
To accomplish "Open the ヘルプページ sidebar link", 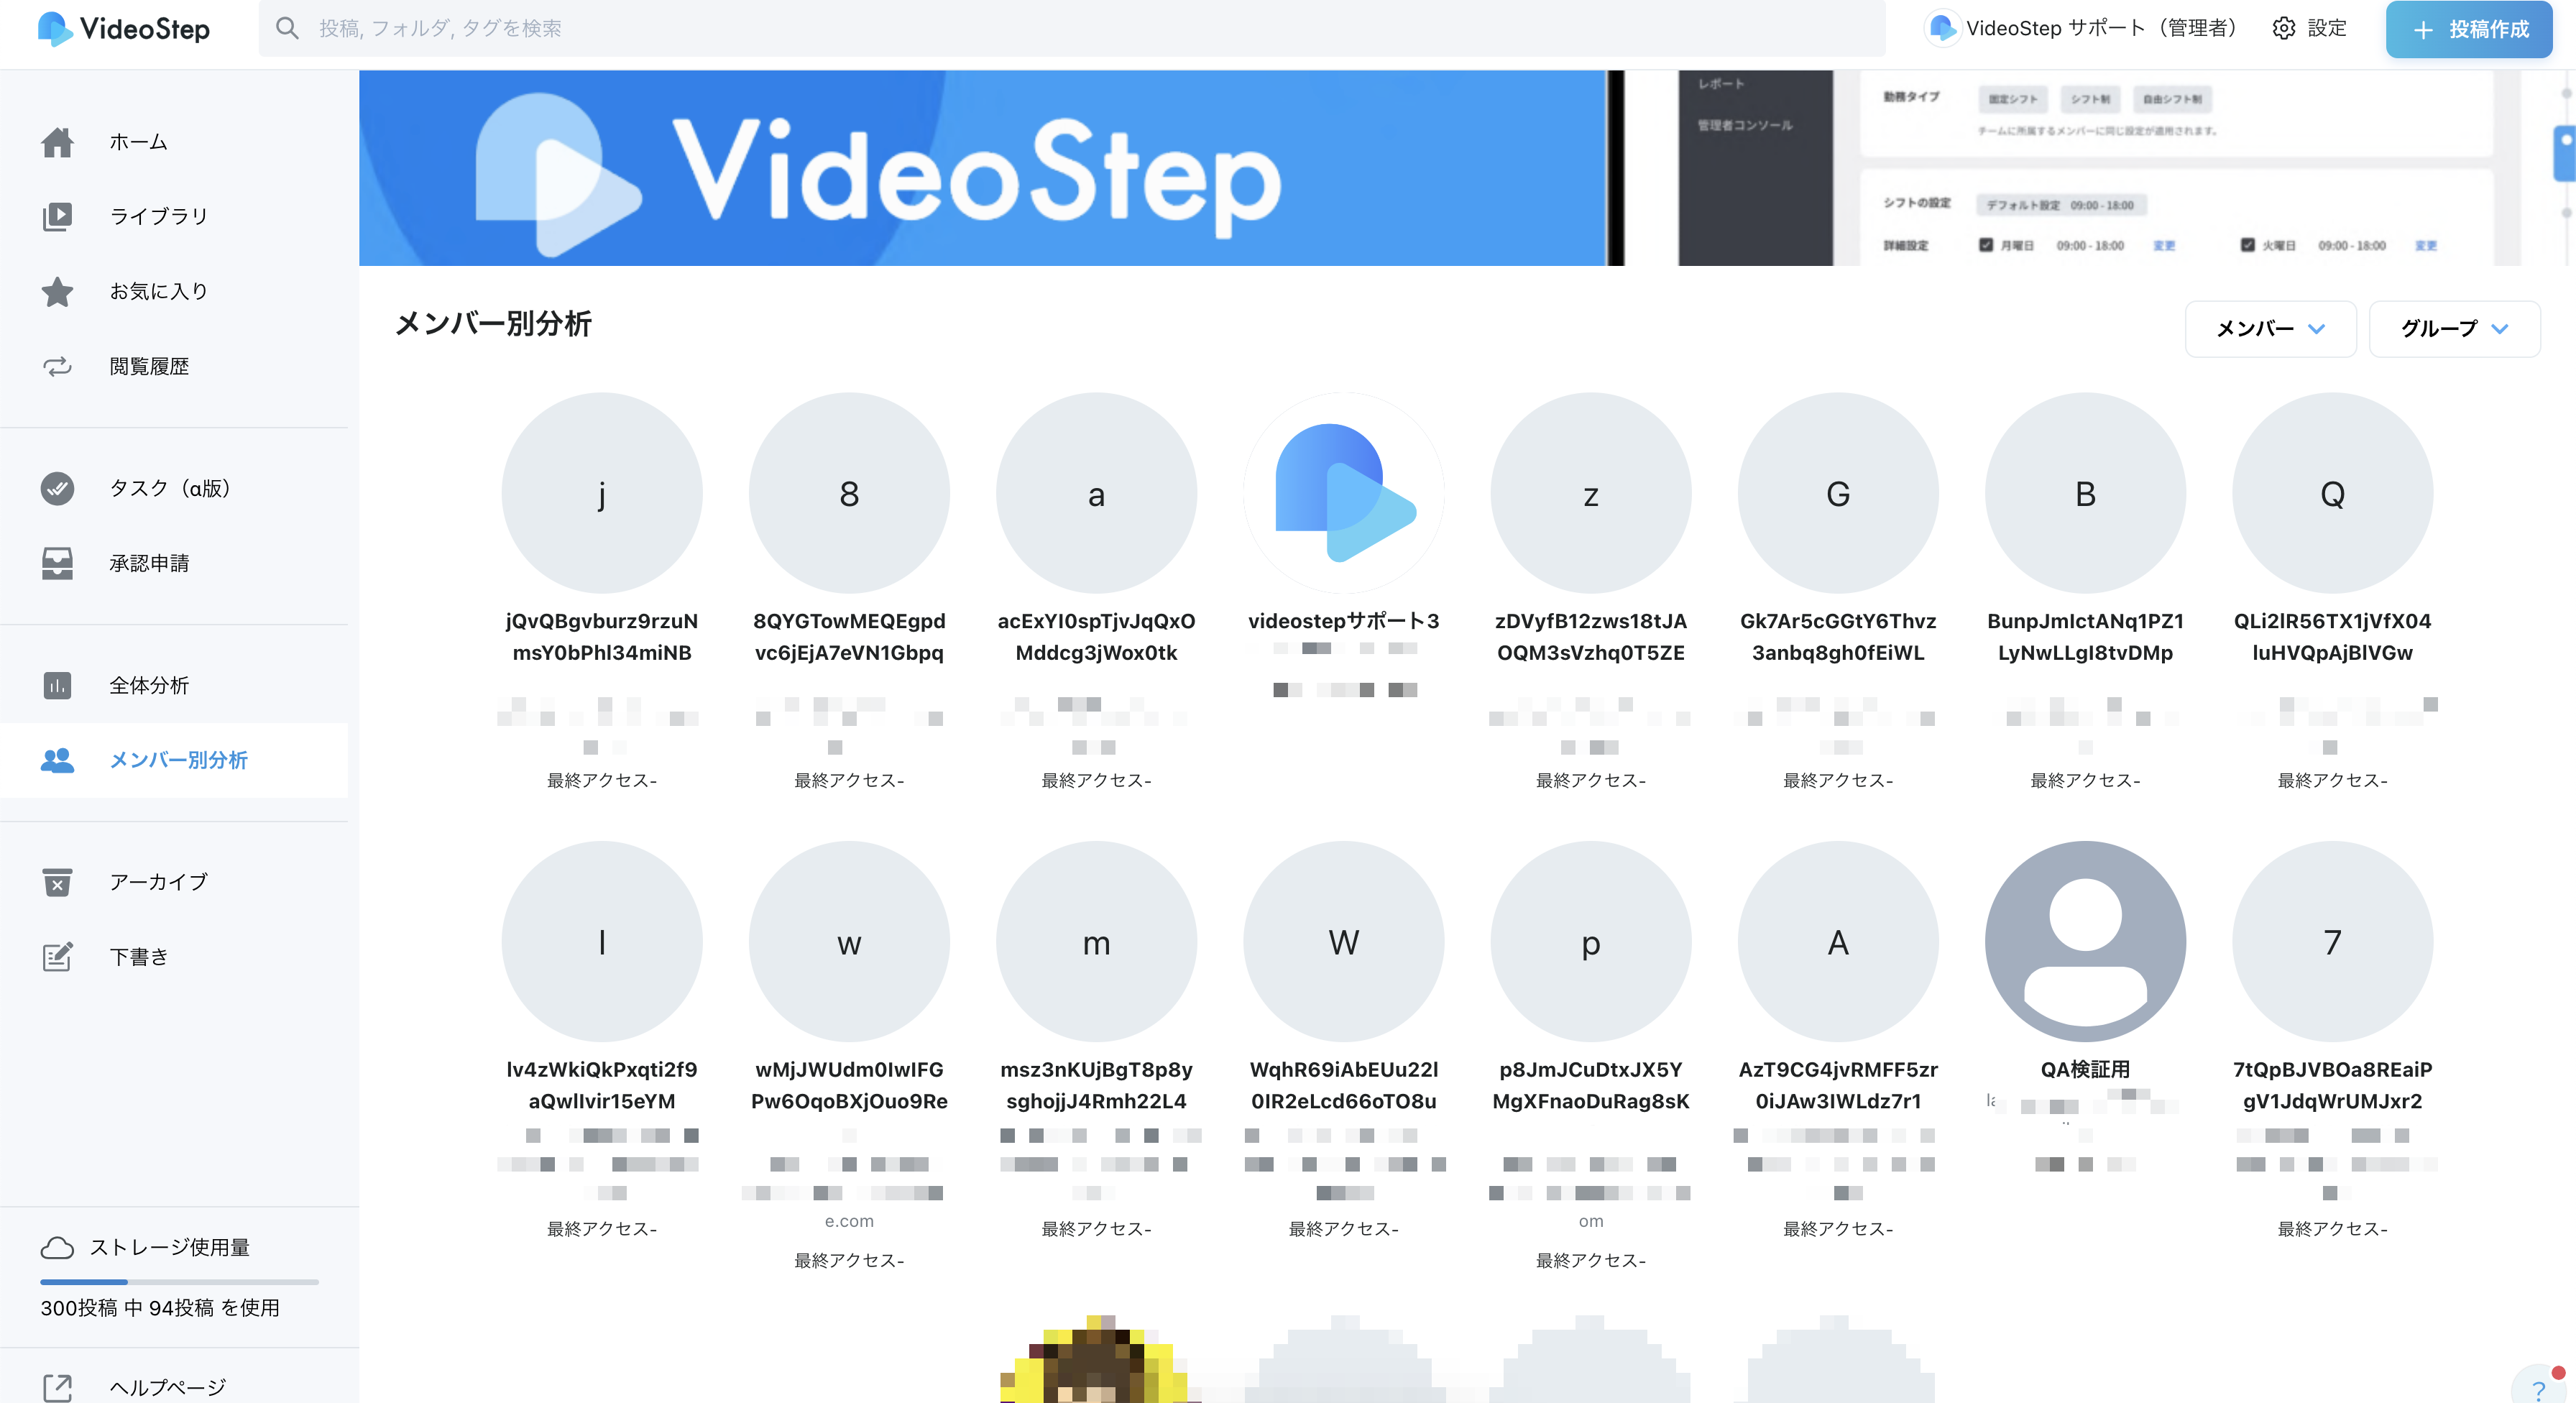I will click(167, 1386).
